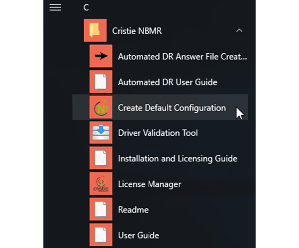Click the Create Default Configuration N icon
Image resolution: width=299 pixels, height=248 pixels.
[x=101, y=107]
